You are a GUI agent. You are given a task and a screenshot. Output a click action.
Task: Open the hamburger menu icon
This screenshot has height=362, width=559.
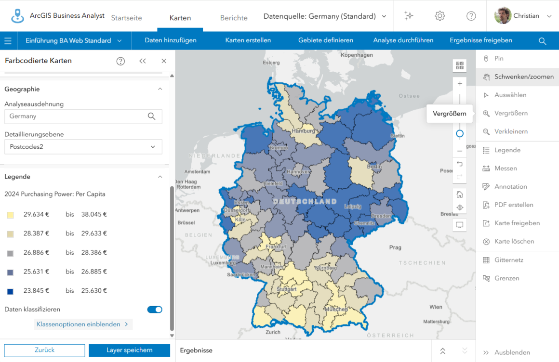tap(8, 41)
